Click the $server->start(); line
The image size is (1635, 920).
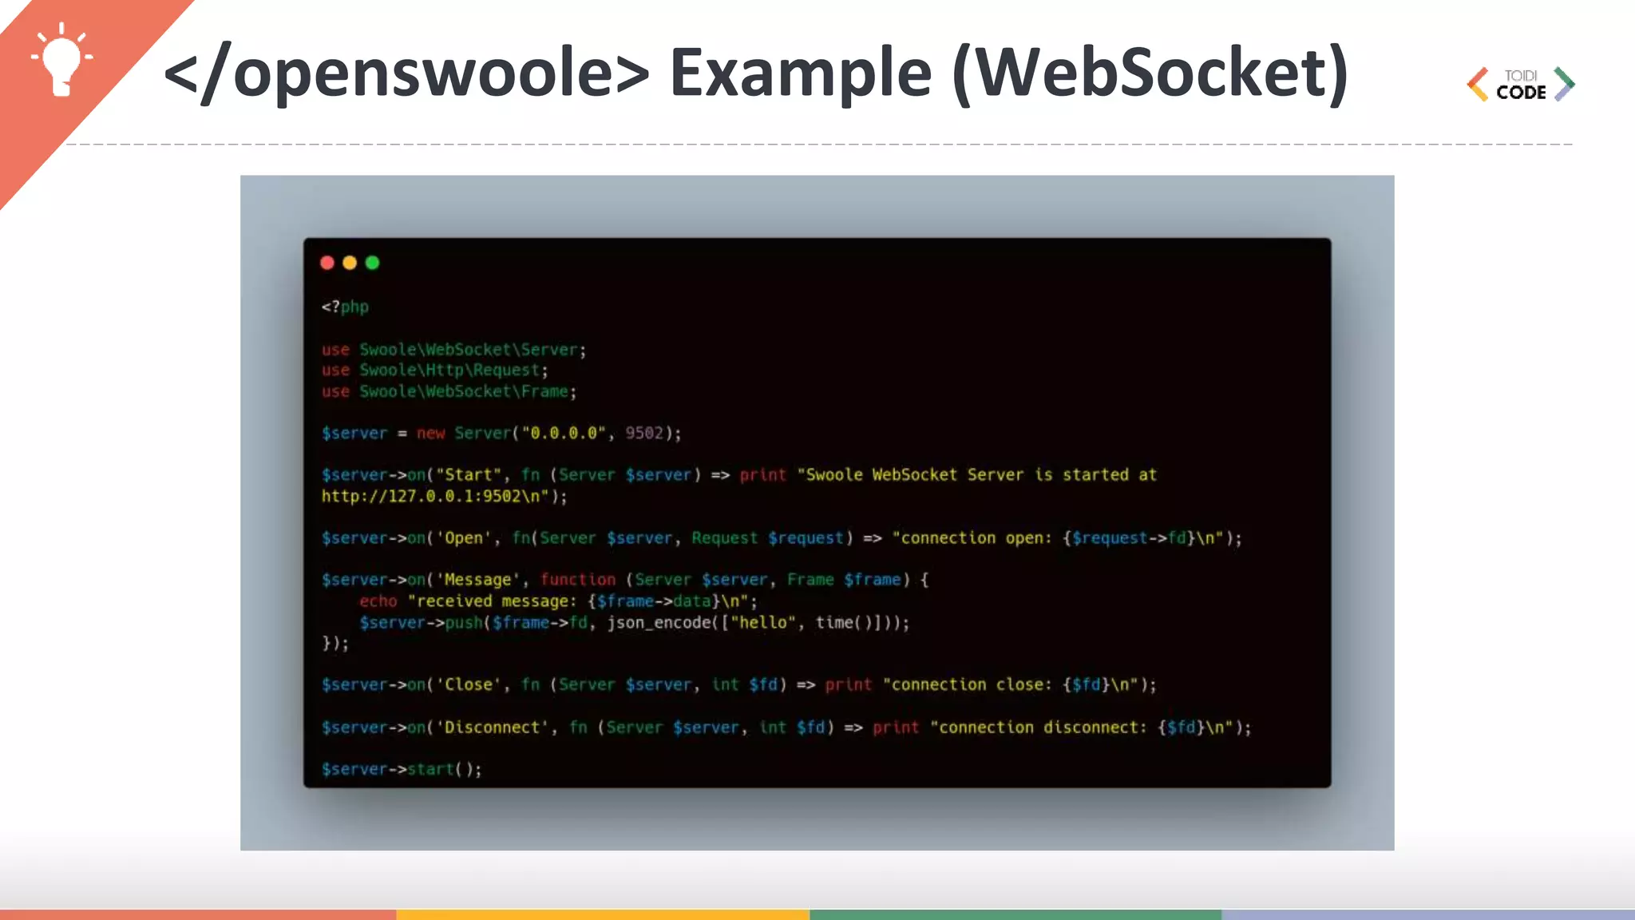(x=402, y=769)
